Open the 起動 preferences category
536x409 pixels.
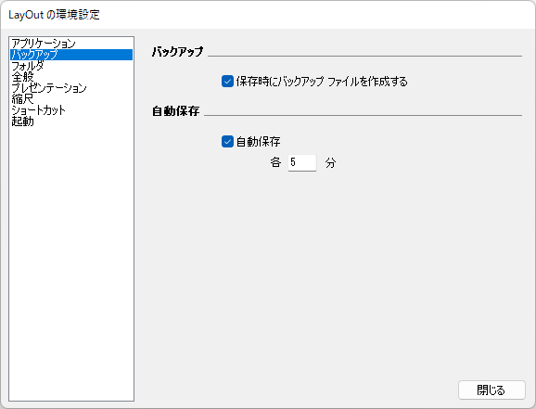(71, 121)
